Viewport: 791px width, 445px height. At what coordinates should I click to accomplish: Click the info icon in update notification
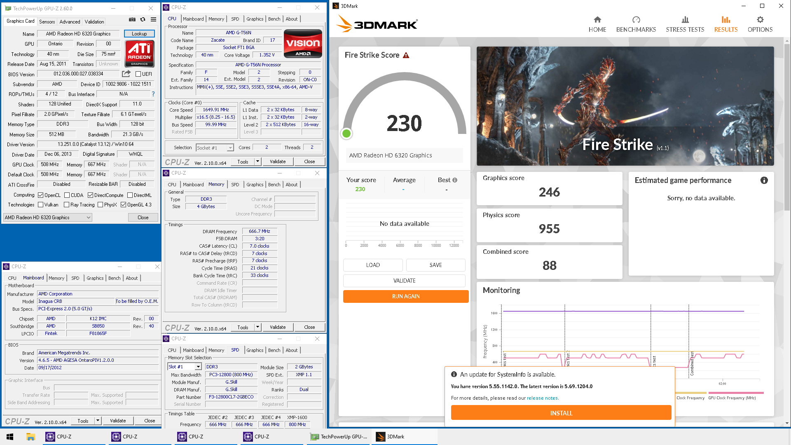pyautogui.click(x=454, y=375)
